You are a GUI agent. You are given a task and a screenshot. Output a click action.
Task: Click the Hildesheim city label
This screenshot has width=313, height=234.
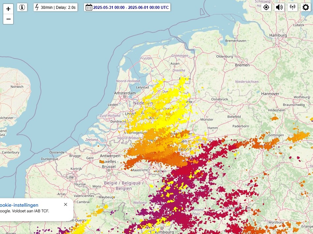point(276,110)
